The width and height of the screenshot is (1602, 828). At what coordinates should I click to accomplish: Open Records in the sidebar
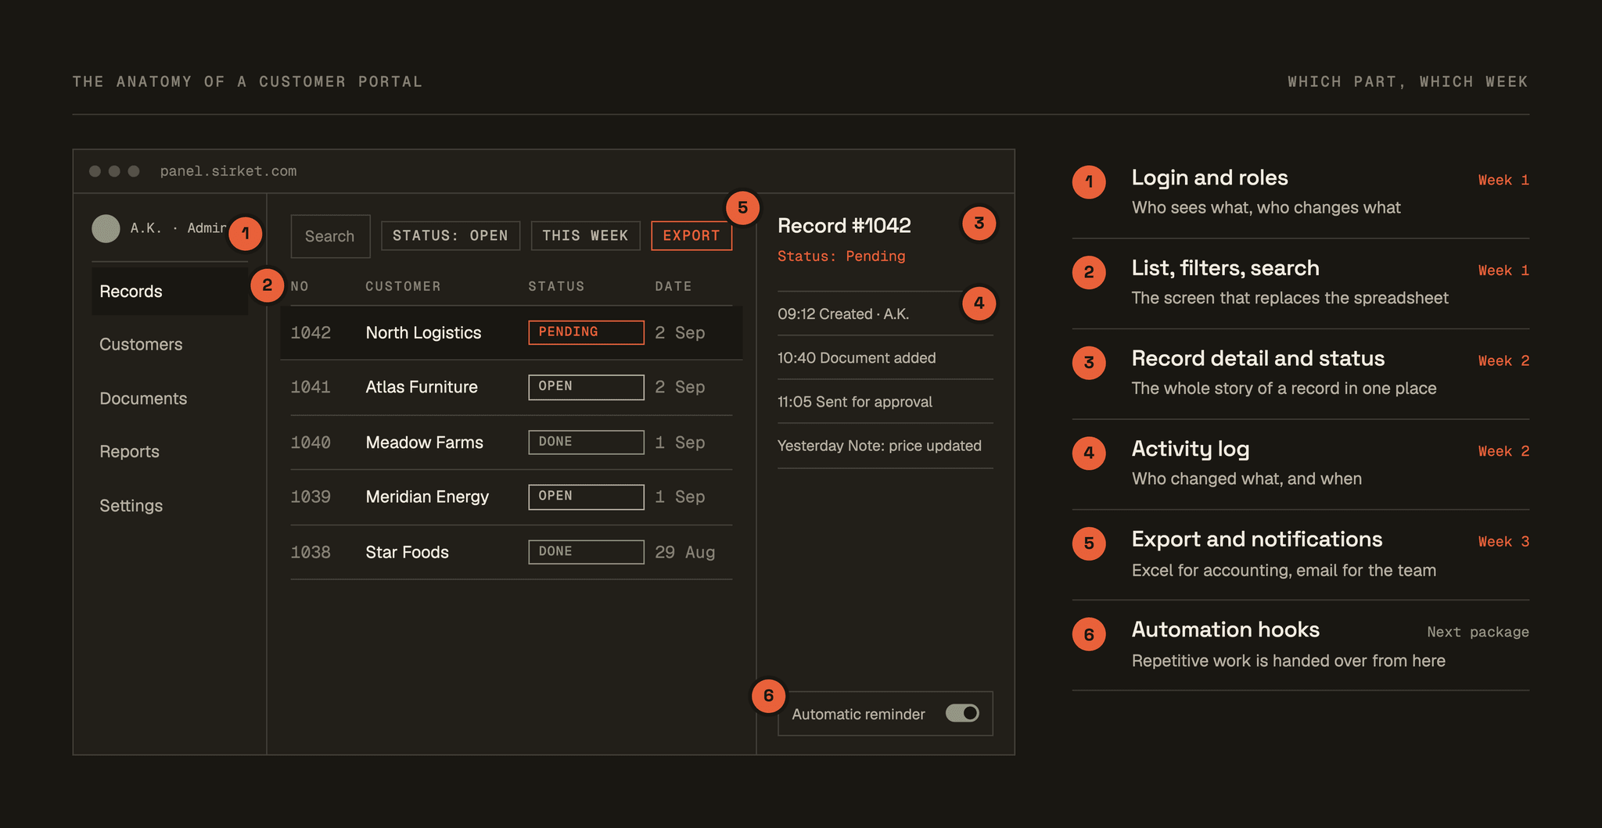(170, 291)
